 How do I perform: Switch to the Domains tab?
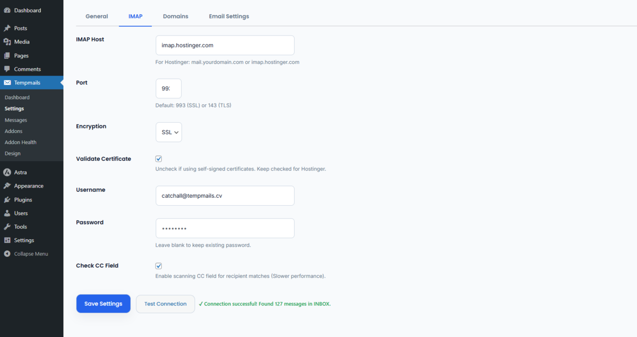pos(176,16)
